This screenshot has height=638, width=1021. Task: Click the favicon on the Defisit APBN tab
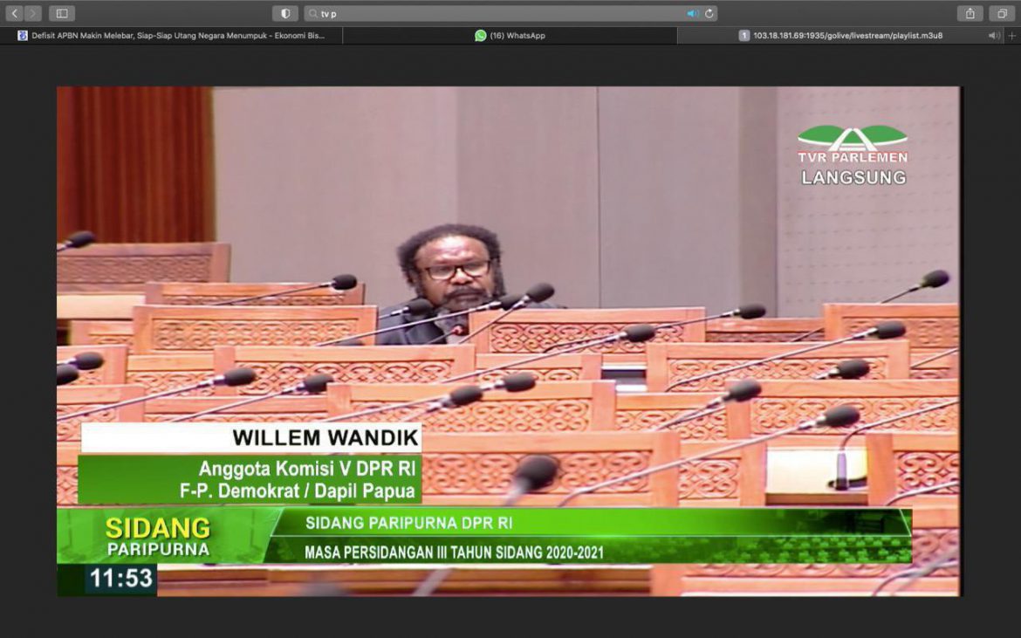(22, 35)
